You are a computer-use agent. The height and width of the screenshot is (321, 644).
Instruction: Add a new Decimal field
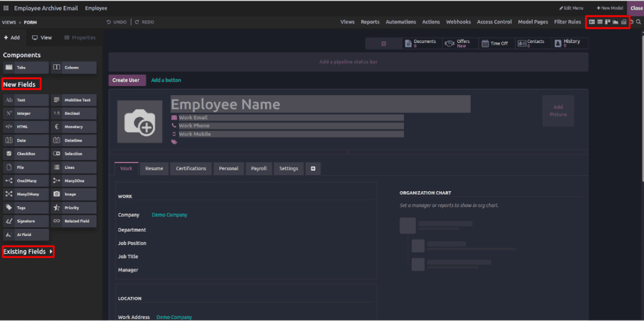point(73,114)
